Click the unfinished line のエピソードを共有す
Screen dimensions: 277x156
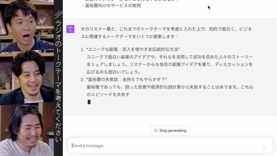coord(108,95)
